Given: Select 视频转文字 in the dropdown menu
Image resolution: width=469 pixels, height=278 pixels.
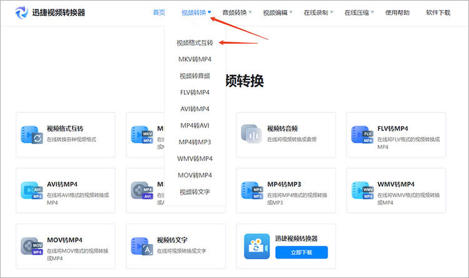Looking at the screenshot, I should pos(194,192).
